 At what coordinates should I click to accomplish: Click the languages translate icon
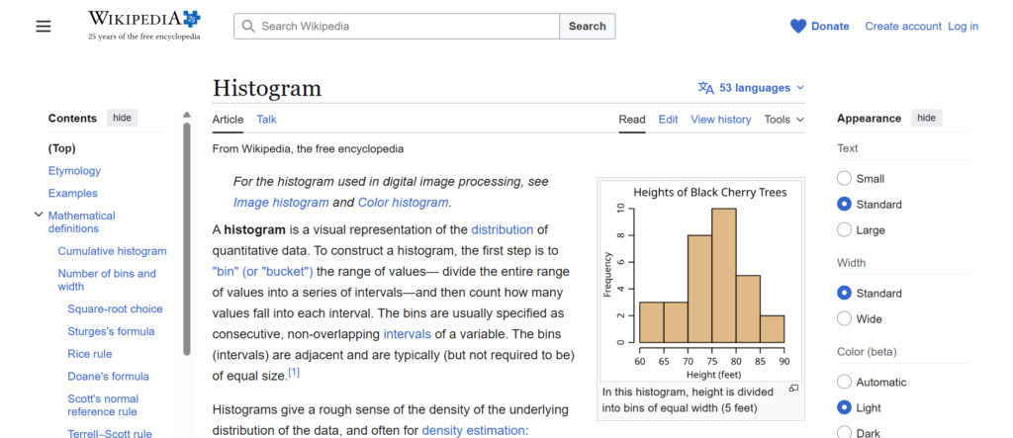click(x=705, y=88)
